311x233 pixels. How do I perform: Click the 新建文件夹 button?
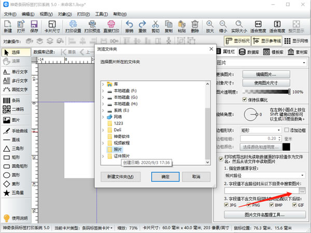click(x=120, y=177)
